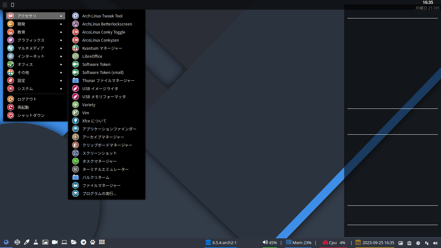Expand the その他 category
The width and height of the screenshot is (441, 248).
[x=36, y=72]
